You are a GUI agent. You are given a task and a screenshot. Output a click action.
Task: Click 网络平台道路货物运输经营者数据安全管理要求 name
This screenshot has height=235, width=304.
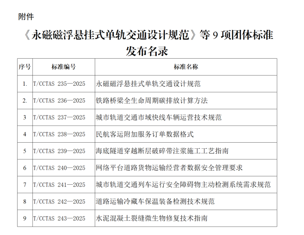point(169,168)
